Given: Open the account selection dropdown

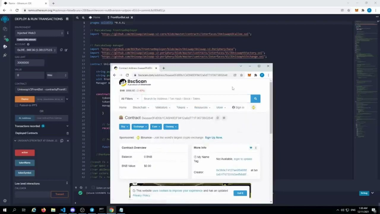Looking at the screenshot, I should click(36, 50).
